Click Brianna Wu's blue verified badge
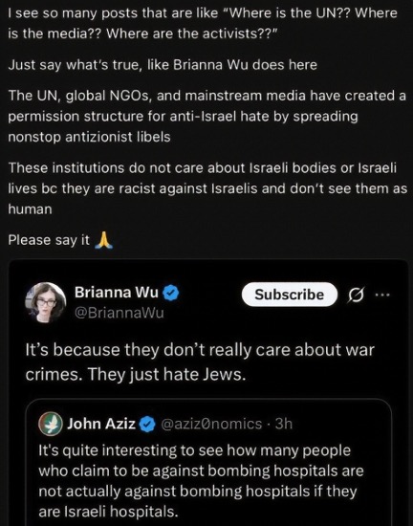The height and width of the screenshot is (526, 413). coord(171,293)
